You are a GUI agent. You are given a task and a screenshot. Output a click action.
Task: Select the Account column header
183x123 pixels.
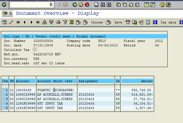(x=25, y=81)
